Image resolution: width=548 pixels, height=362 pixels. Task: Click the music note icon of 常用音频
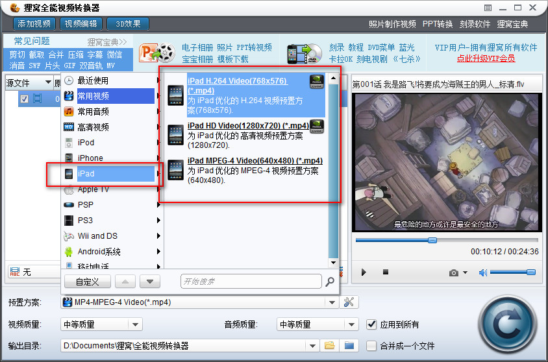(69, 112)
